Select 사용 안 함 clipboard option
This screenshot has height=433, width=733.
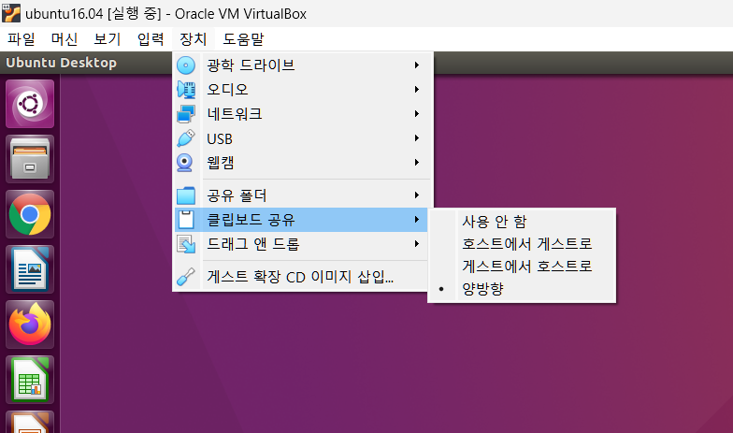pyautogui.click(x=522, y=221)
